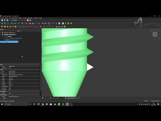The height and width of the screenshot is (121, 161).
Task: Click the Additive pipe icon
Action: [10, 27]
